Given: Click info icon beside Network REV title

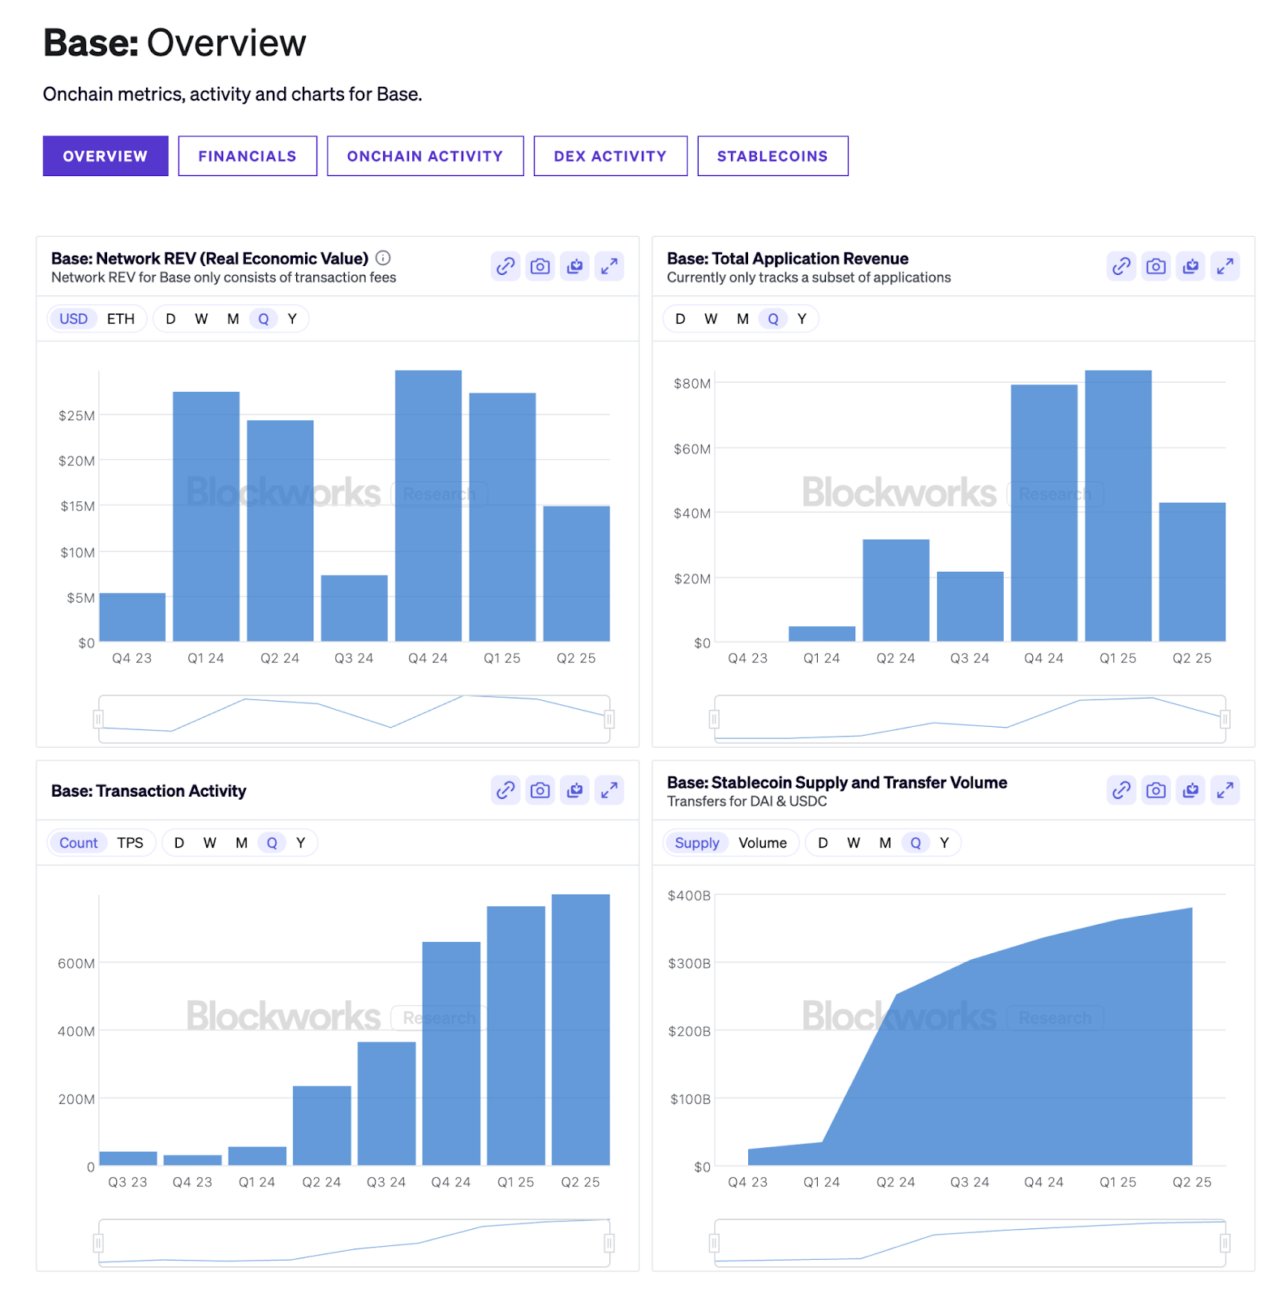Looking at the screenshot, I should [383, 258].
